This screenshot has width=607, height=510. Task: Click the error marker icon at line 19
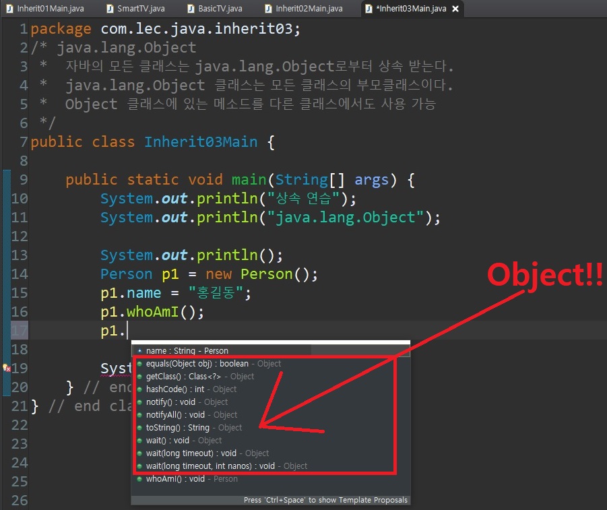pos(7,367)
